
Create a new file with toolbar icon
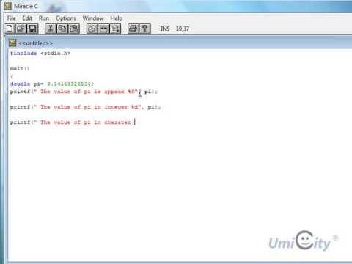click(10, 29)
